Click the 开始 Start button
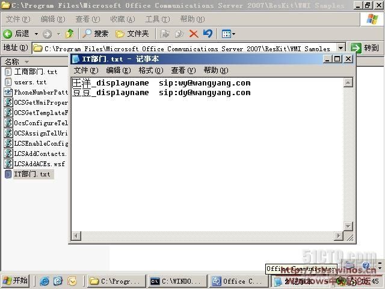Screen dimensions: 385x289 click(16, 281)
